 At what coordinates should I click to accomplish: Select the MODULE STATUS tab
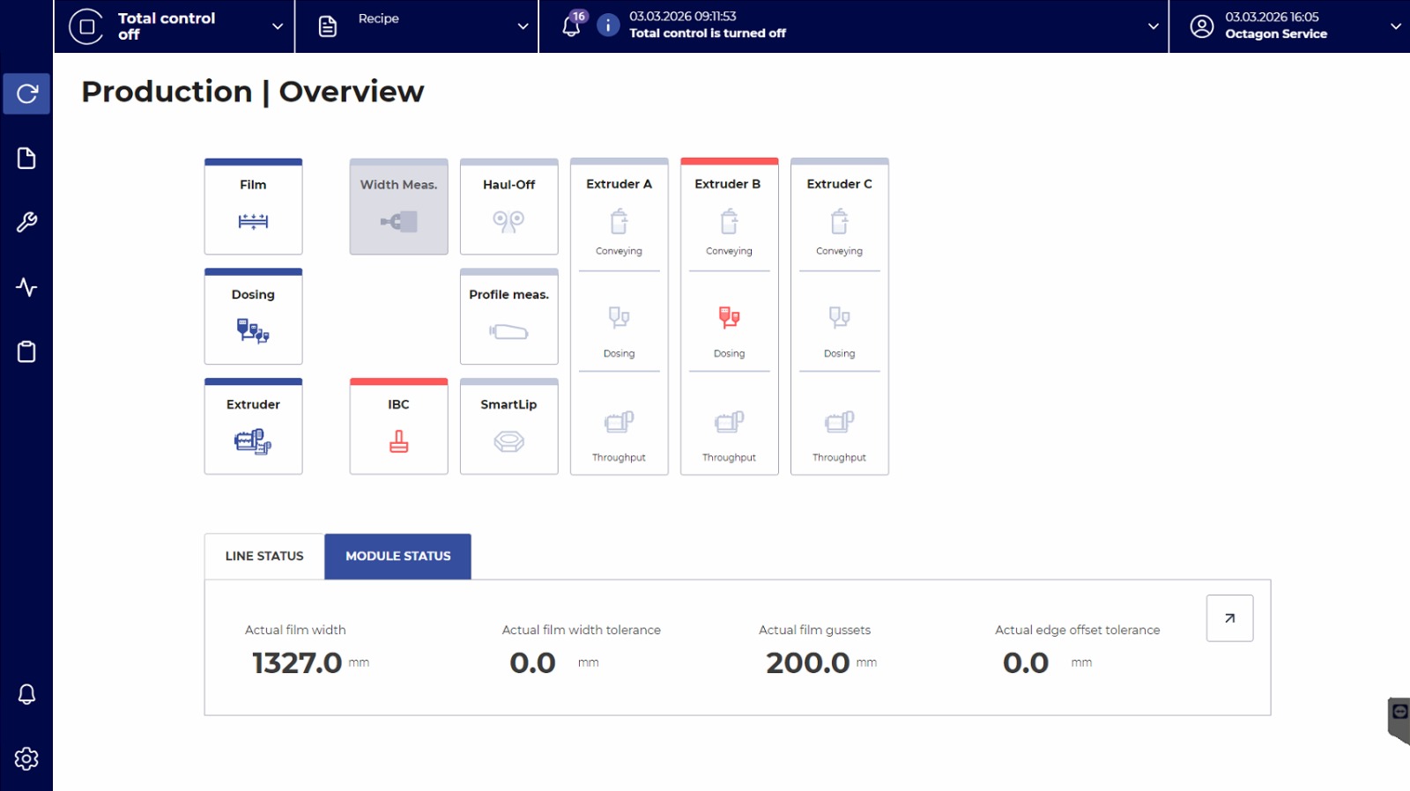coord(397,557)
